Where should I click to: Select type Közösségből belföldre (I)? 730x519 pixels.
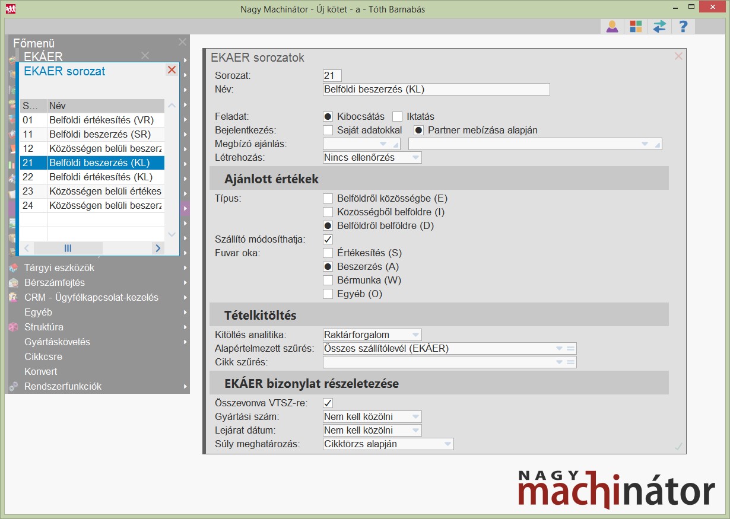click(x=328, y=212)
